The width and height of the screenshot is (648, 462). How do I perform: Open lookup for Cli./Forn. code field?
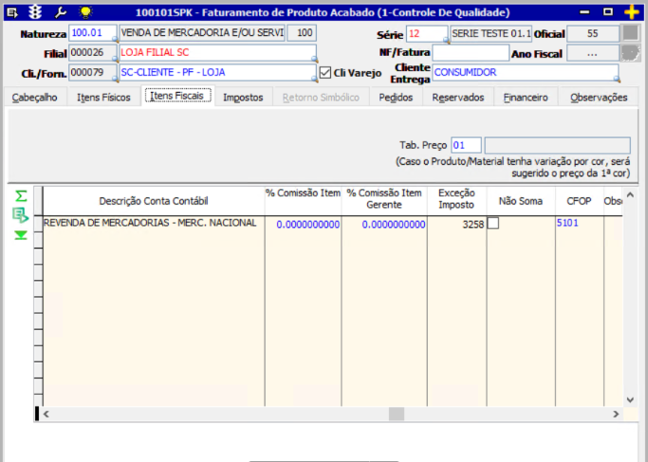coord(115,80)
